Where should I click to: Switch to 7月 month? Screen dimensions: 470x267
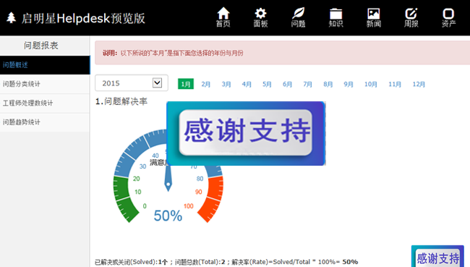tap(307, 85)
